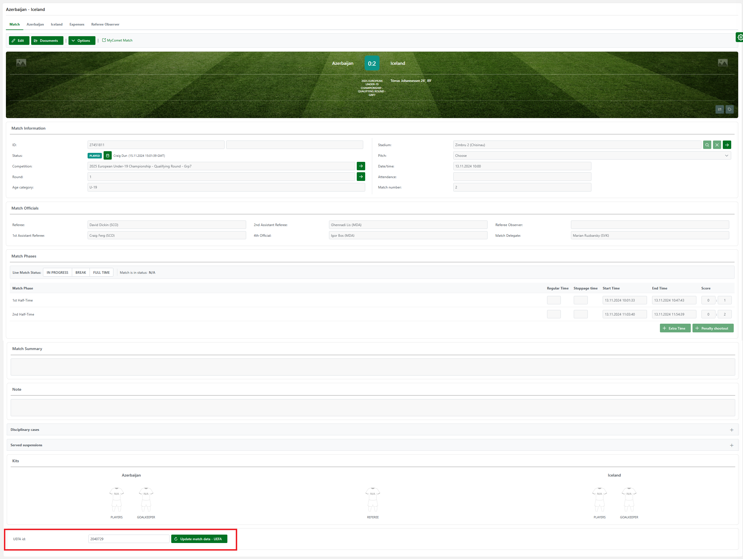Expand the Options dropdown menu
This screenshot has width=743, height=559.
click(x=82, y=41)
